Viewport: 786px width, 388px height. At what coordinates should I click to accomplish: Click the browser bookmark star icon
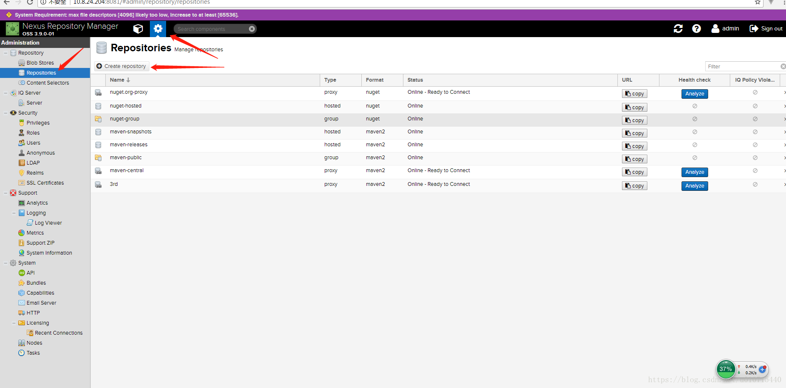758,2
